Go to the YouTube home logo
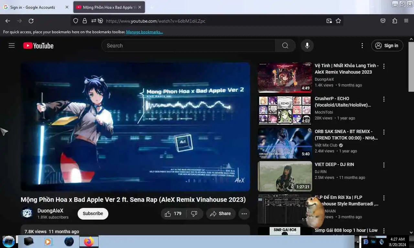 38,46
